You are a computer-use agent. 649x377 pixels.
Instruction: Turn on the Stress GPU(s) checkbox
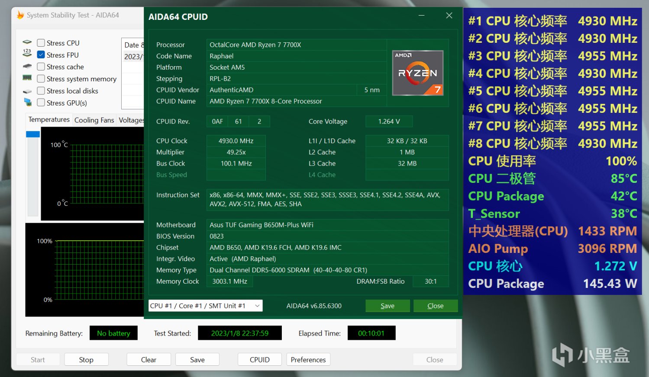[x=41, y=103]
